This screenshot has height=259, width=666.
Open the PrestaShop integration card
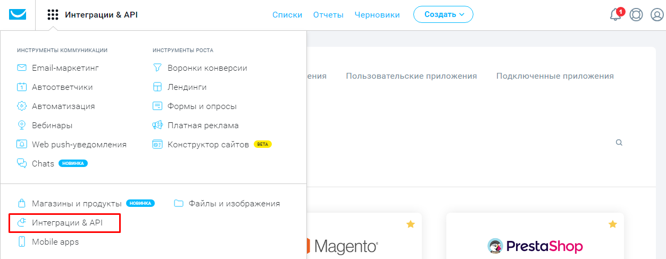pyautogui.click(x=535, y=245)
